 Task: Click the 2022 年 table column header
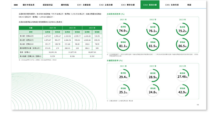pos(72,28)
